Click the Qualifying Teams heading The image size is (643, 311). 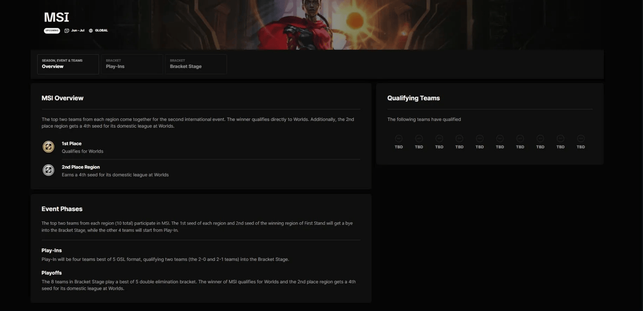tap(414, 98)
